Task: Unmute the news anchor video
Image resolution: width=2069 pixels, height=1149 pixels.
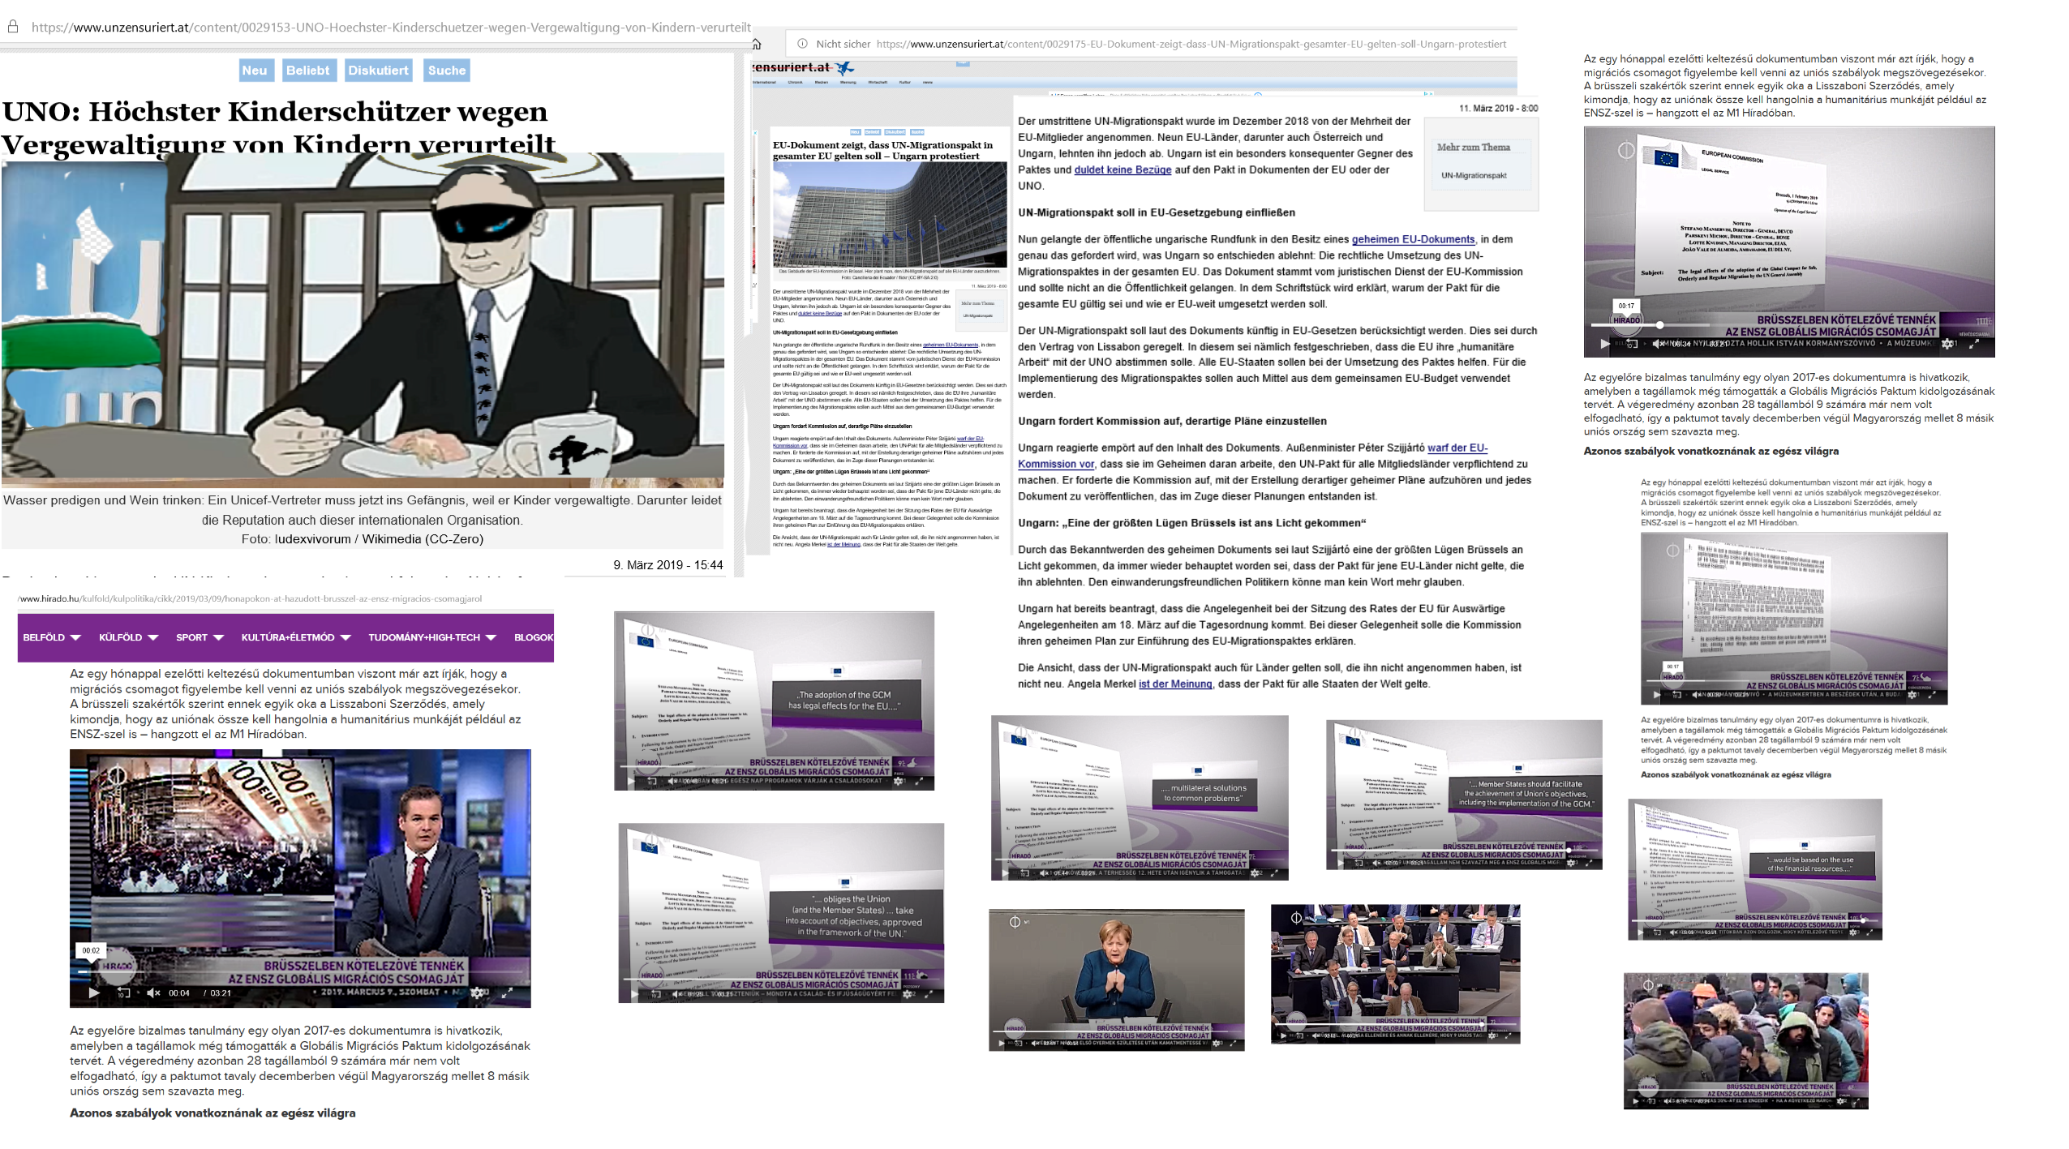Action: [x=153, y=993]
